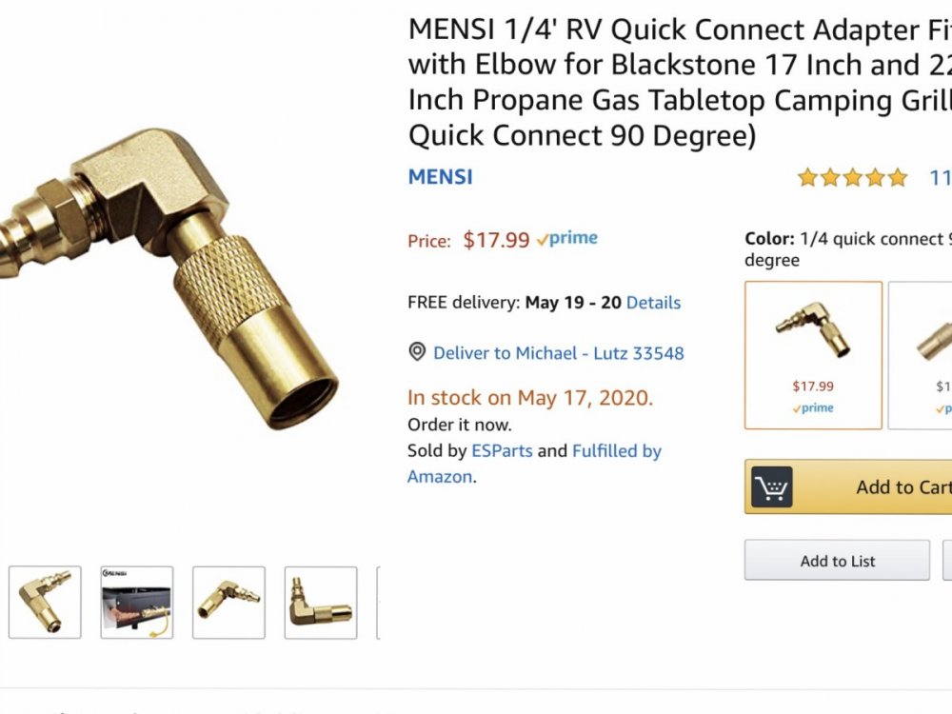Image resolution: width=952 pixels, height=714 pixels.
Task: Select the $17.99 elbow color option
Action: 813,354
